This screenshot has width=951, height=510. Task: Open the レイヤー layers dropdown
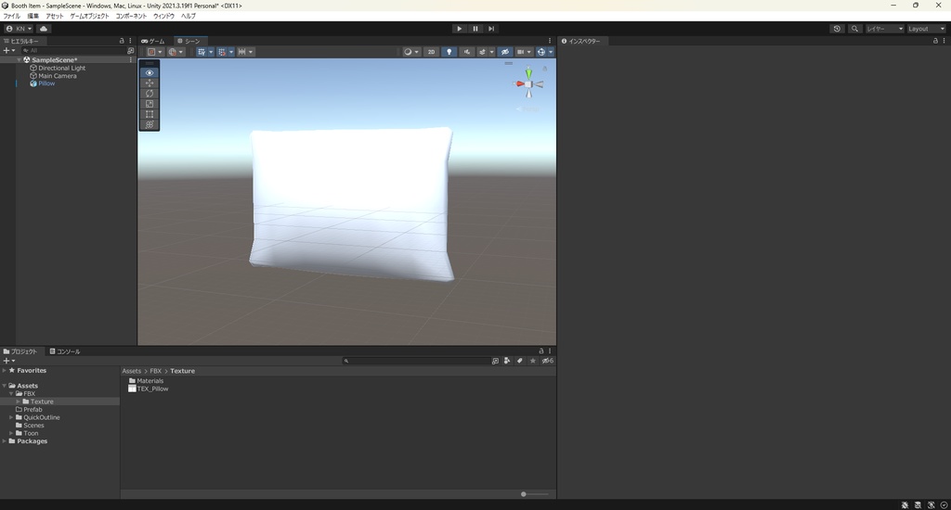[x=884, y=29]
